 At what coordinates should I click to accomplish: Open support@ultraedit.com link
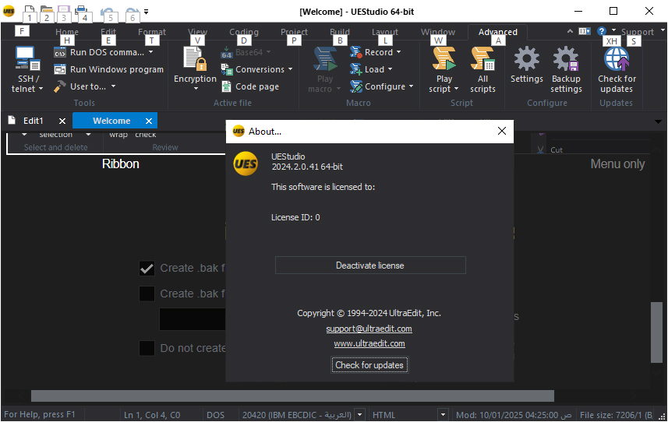point(369,329)
